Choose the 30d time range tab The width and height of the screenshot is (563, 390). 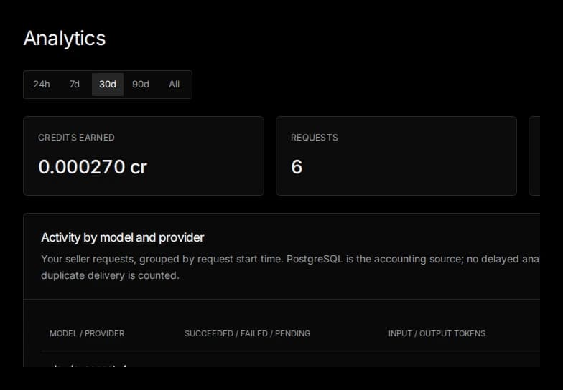[108, 85]
